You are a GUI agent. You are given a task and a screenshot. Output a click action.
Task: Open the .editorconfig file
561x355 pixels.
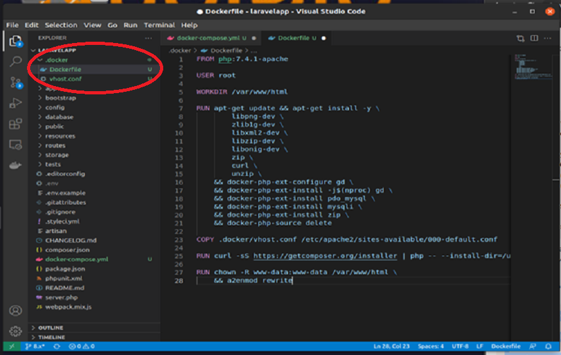click(65, 174)
